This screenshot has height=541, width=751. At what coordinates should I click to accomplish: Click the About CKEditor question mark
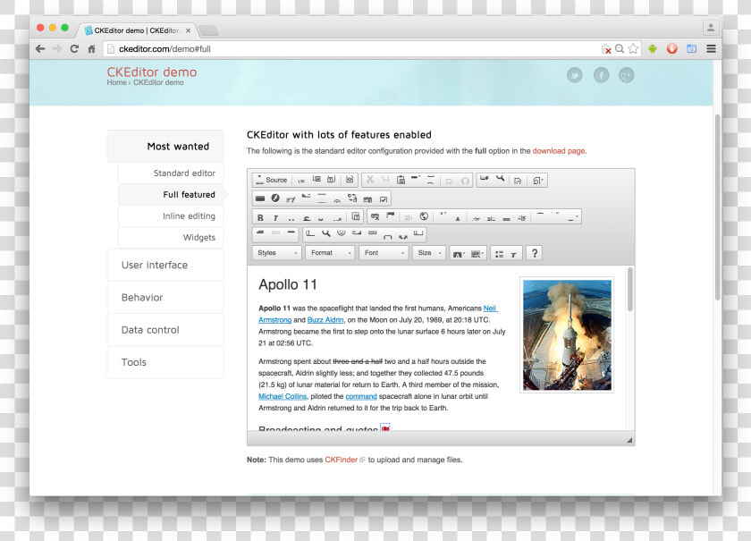(535, 252)
